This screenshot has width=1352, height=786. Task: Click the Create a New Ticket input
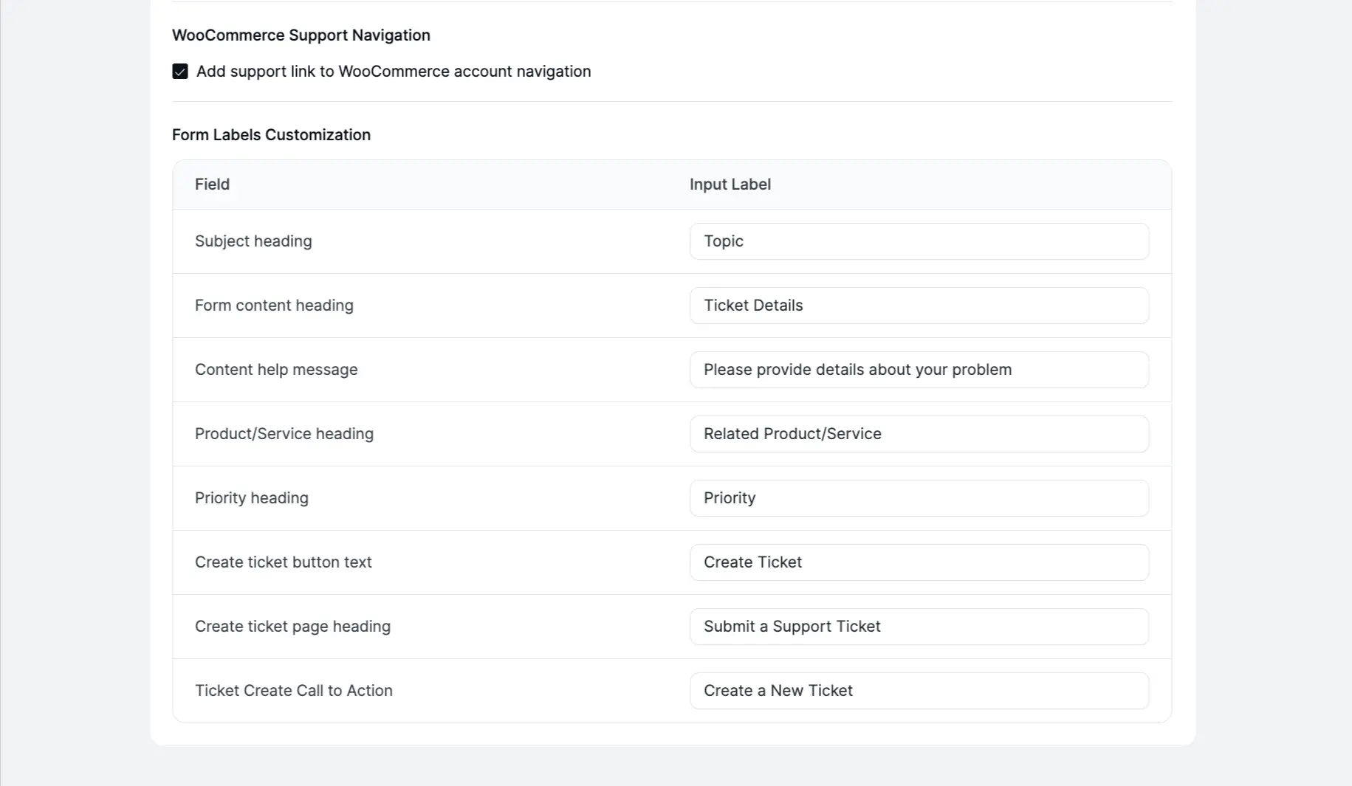coord(919,690)
